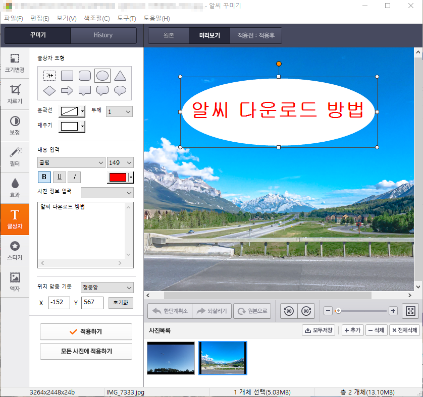
Task: Click the X position input field
Action: (59, 303)
